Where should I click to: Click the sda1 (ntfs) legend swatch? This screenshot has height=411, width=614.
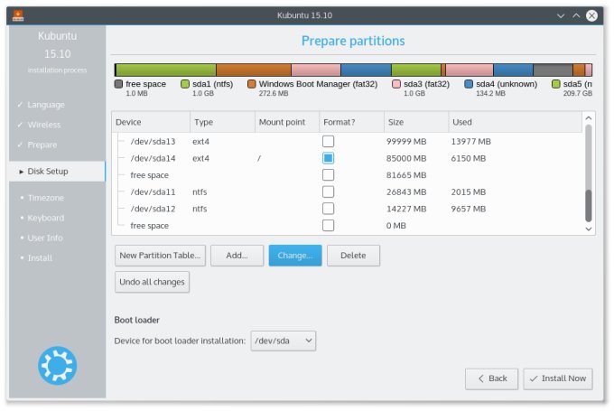(x=185, y=84)
